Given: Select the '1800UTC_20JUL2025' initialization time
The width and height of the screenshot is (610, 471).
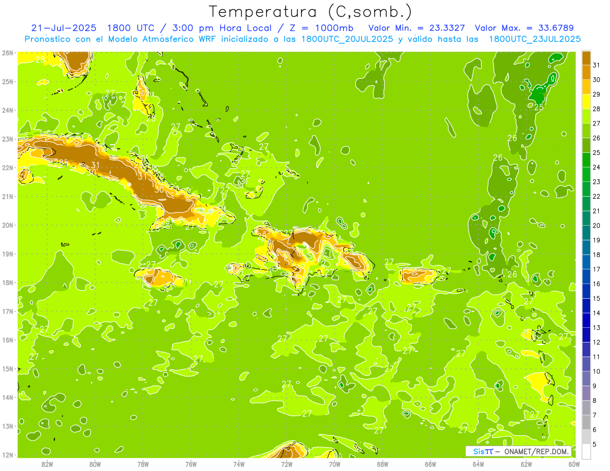Looking at the screenshot, I should tap(347, 39).
